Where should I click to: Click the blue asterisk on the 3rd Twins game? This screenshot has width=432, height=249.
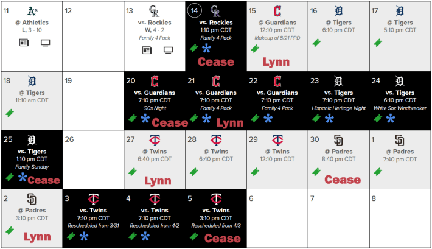pos(84,236)
